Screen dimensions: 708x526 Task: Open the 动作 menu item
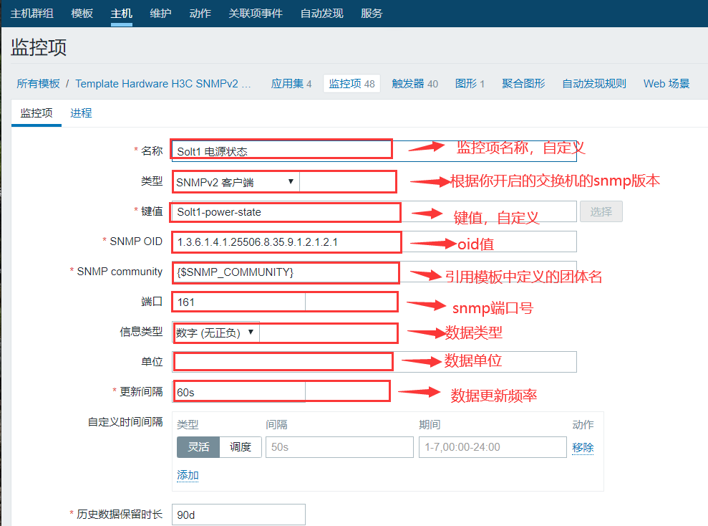(200, 14)
